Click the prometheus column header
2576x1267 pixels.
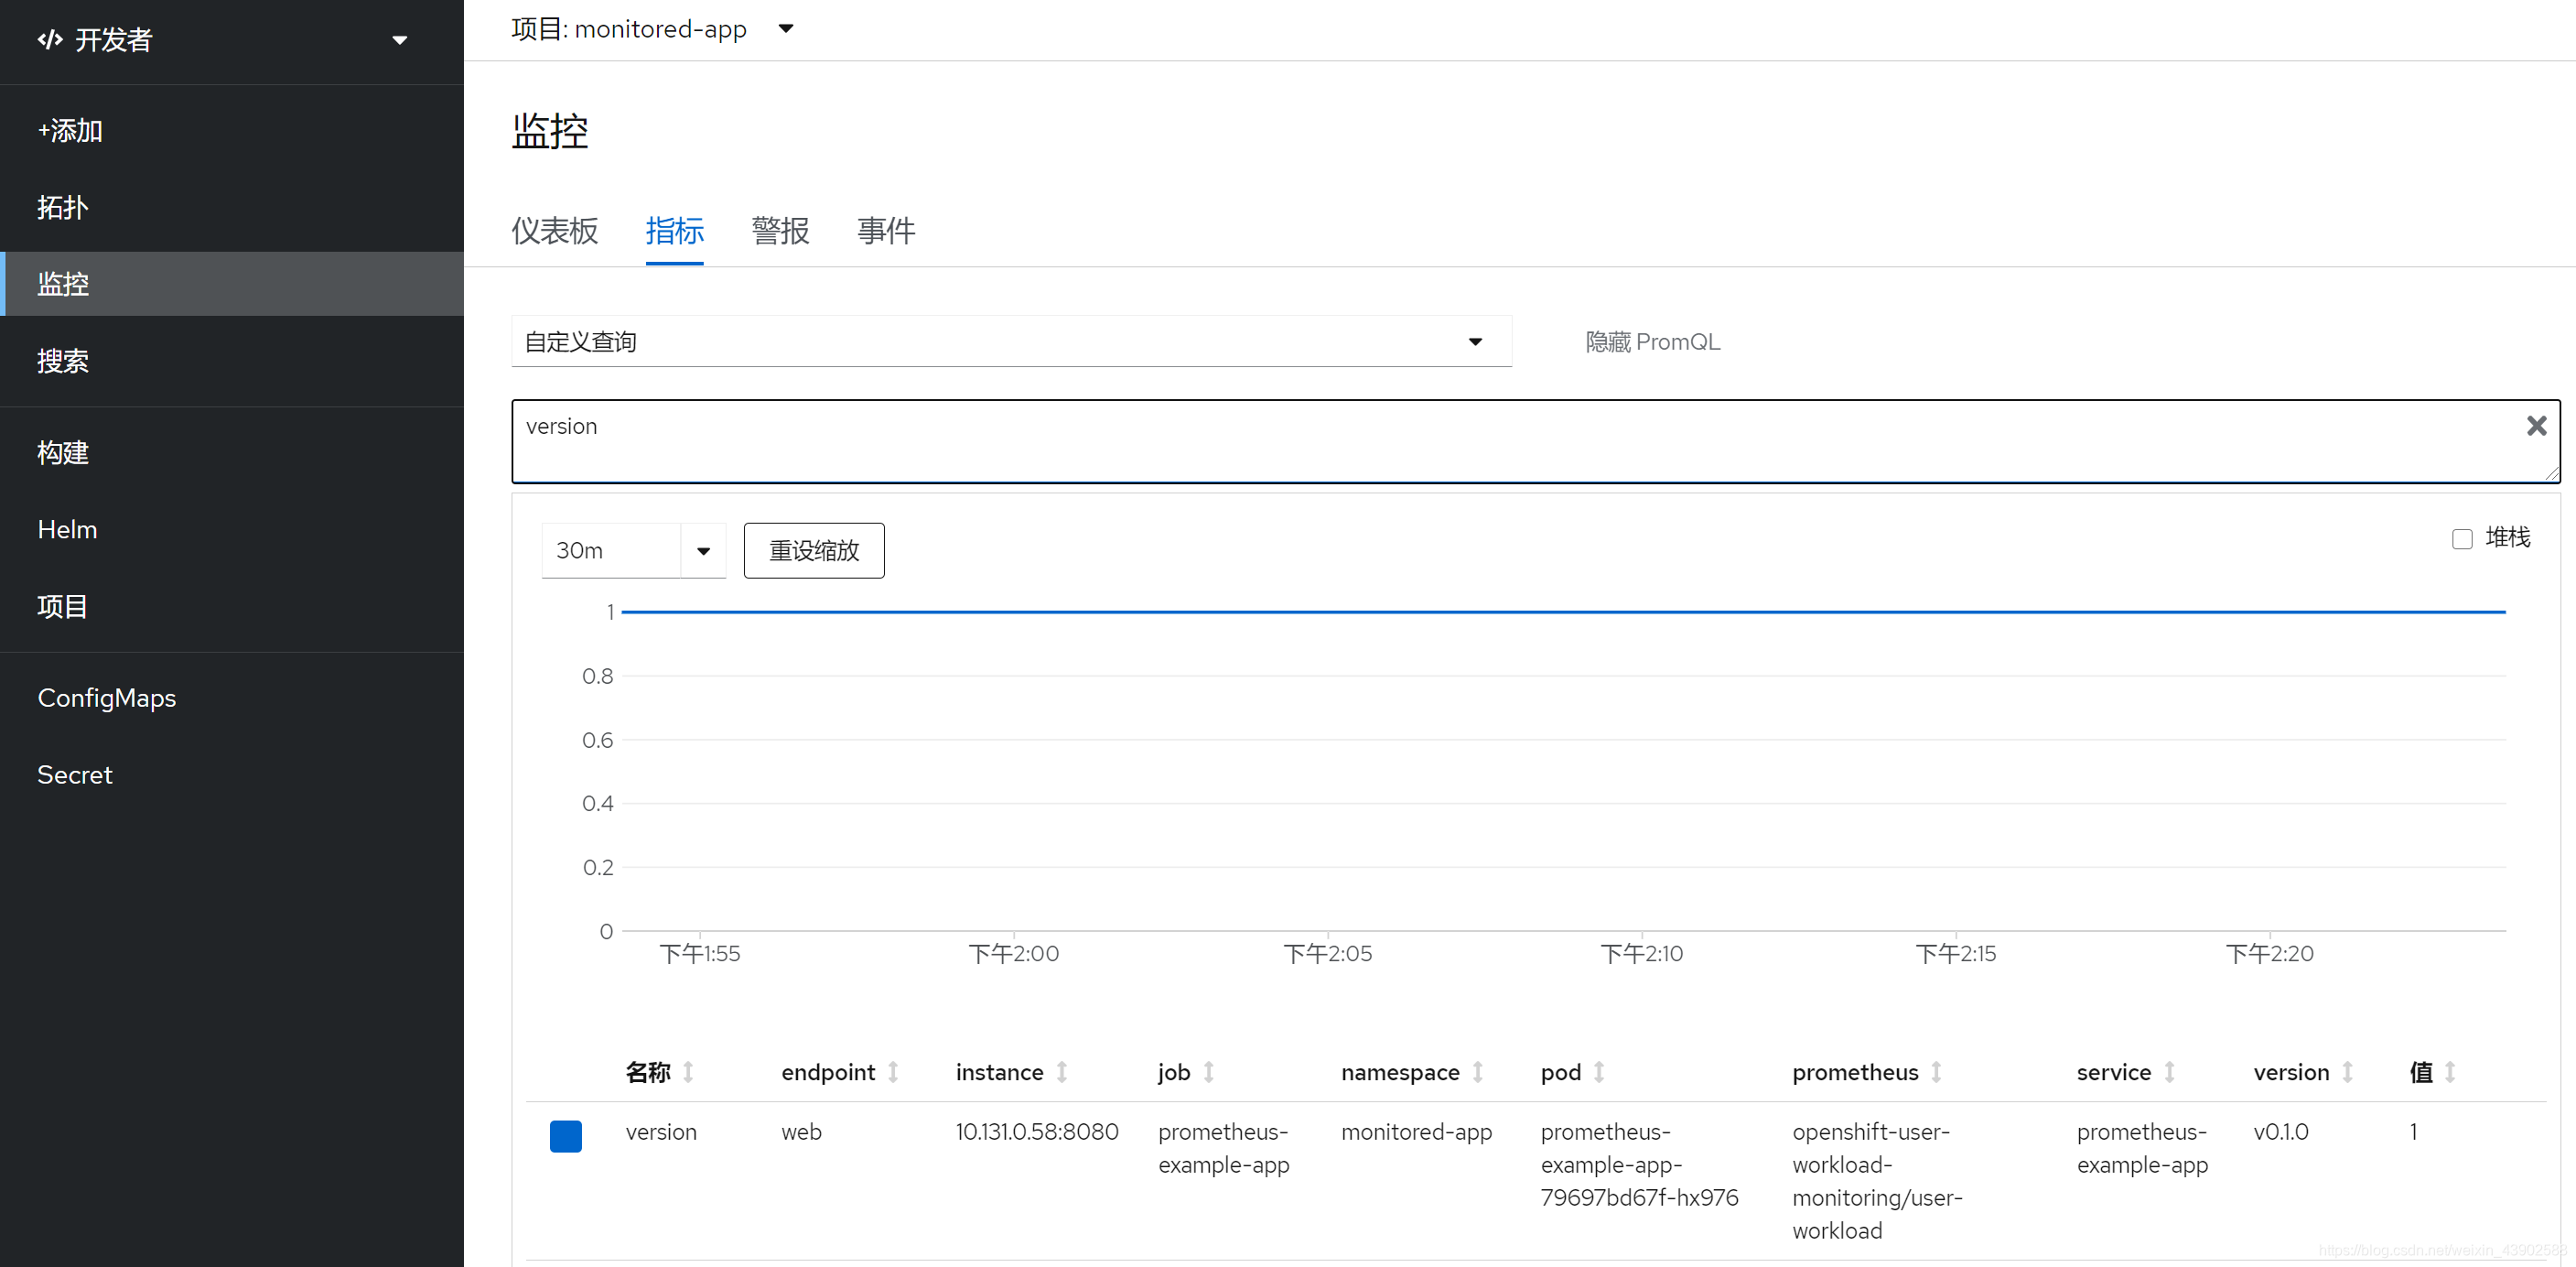1855,1073
